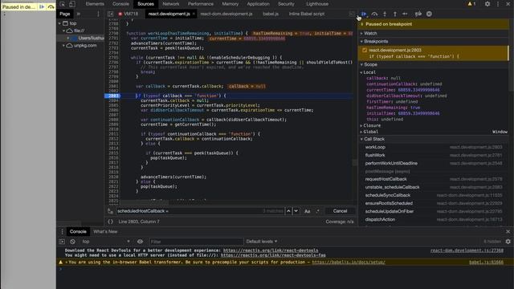
Task: Switch to the Lighthouse tab
Action: [317, 4]
